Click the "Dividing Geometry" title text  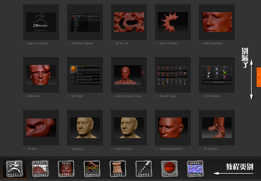pos(171,149)
